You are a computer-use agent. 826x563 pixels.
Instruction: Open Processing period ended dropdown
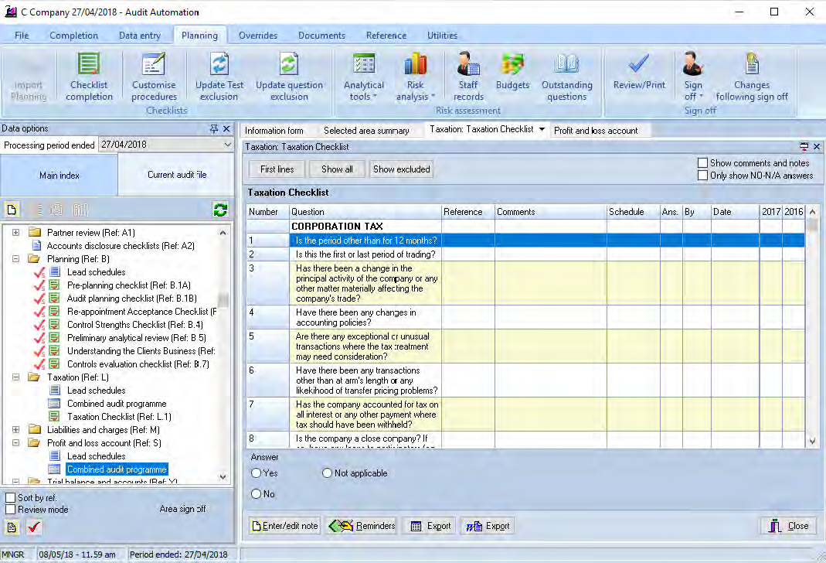[x=228, y=145]
